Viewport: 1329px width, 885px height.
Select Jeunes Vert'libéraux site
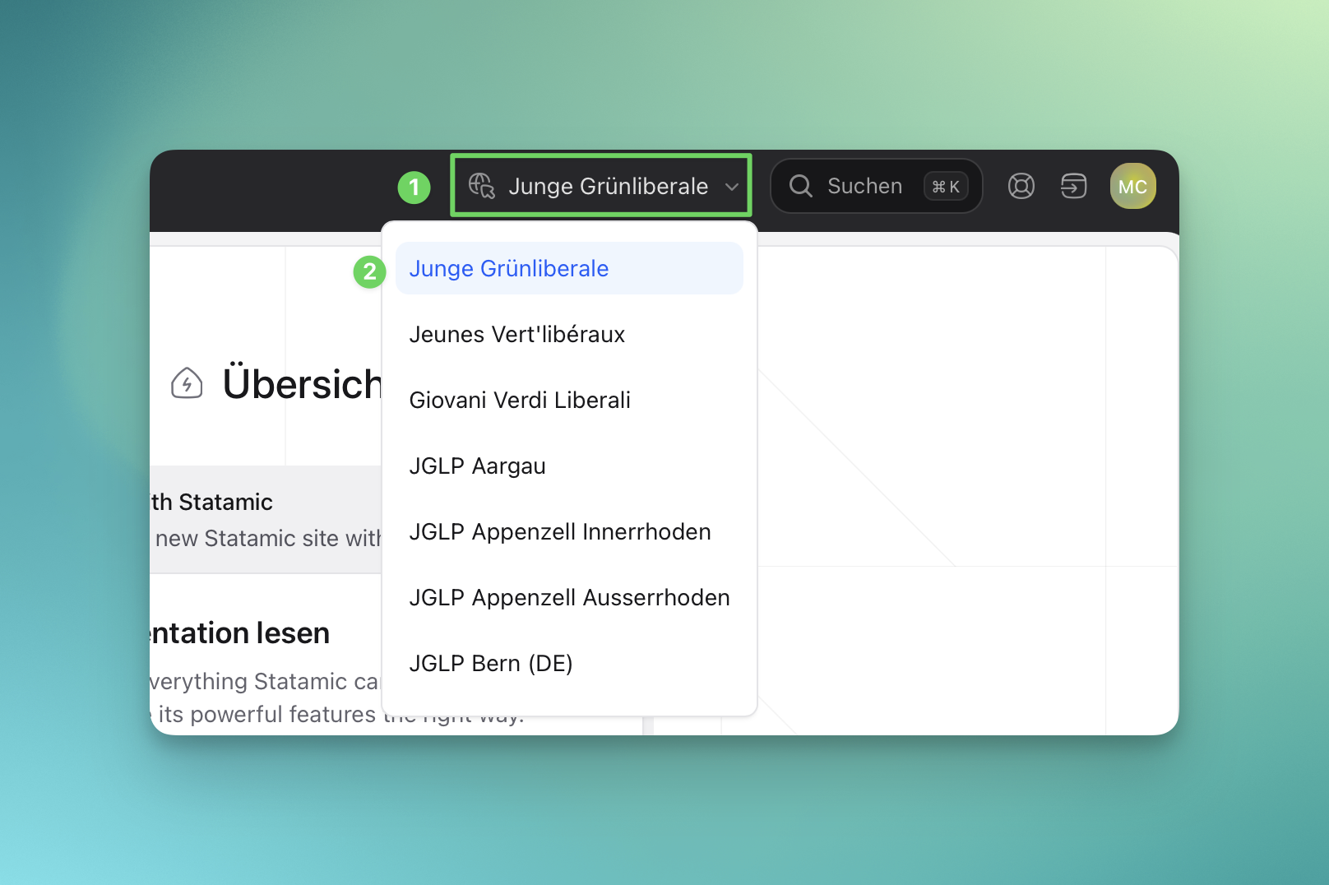[x=569, y=334]
